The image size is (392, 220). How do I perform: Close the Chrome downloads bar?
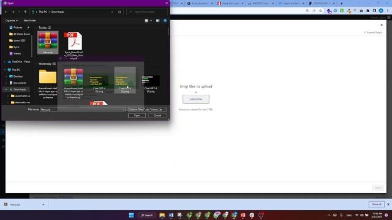pos(388,205)
